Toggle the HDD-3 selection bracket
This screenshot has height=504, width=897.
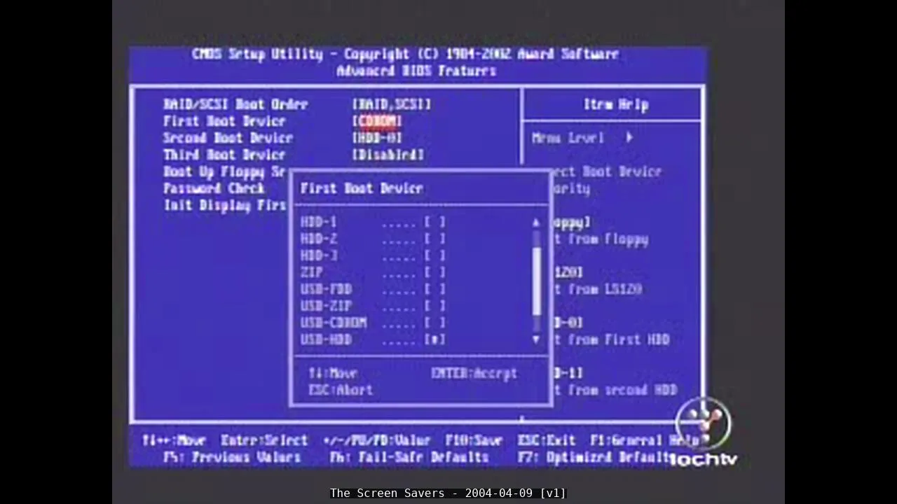434,255
